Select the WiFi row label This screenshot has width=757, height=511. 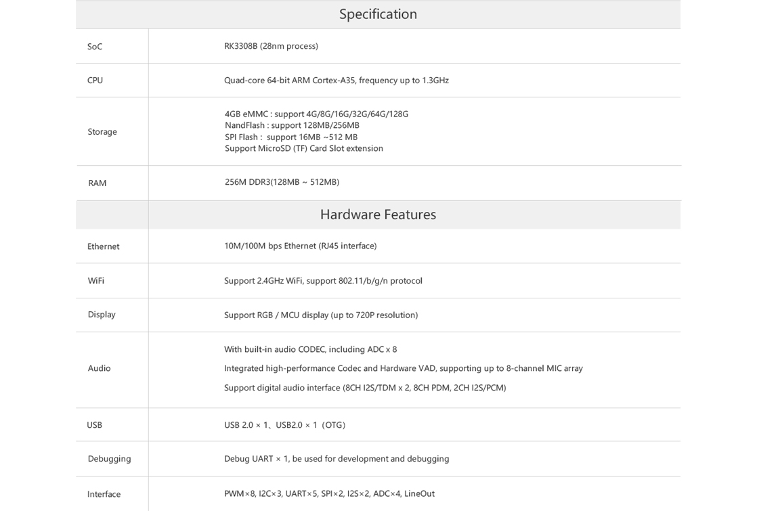[x=96, y=281]
